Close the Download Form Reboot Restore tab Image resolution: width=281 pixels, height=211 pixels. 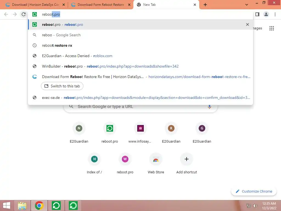[x=129, y=5]
